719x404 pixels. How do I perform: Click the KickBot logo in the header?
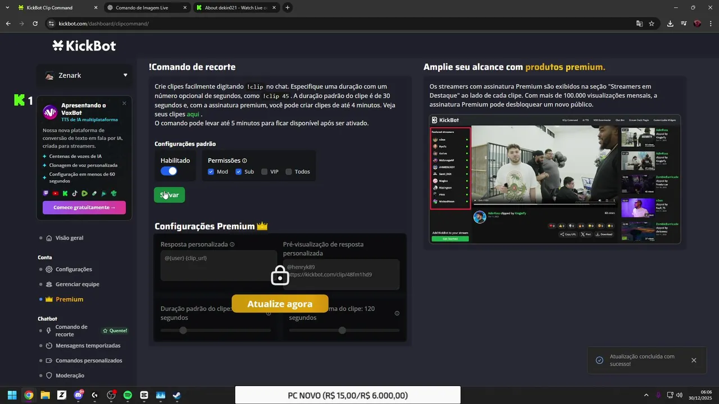(84, 46)
